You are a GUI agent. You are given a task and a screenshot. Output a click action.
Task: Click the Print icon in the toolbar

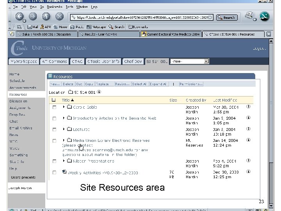point(249,15)
